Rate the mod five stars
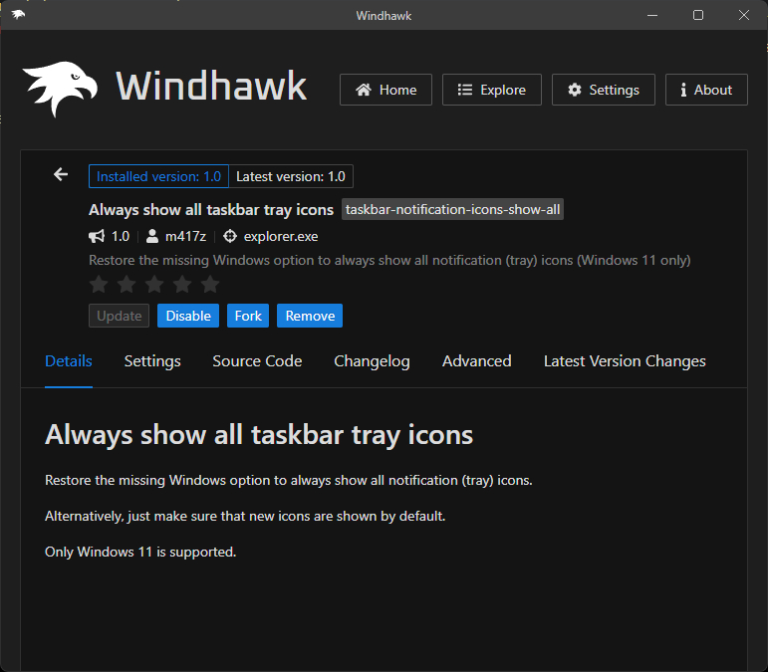Screen dimensions: 768x672 tap(210, 284)
